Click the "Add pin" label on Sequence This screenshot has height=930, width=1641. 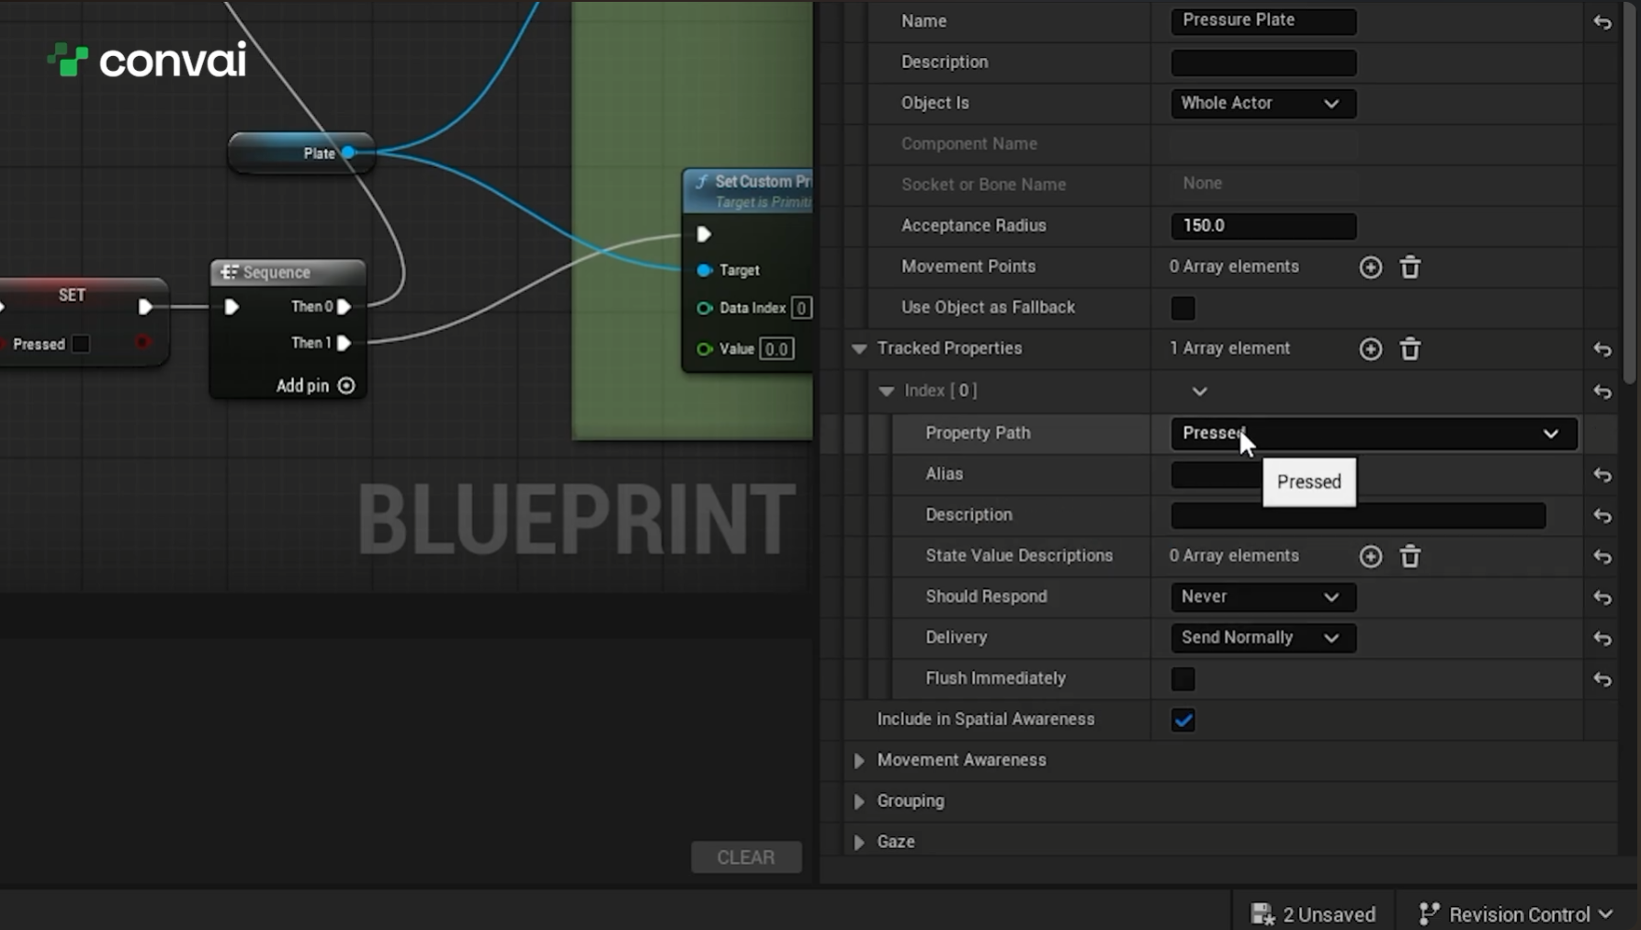(x=302, y=386)
